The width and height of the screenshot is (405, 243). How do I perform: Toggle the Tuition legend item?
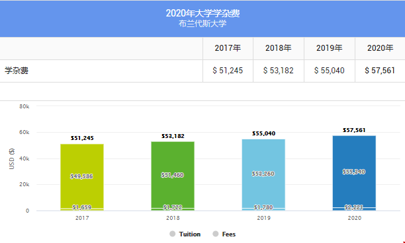(x=185, y=234)
